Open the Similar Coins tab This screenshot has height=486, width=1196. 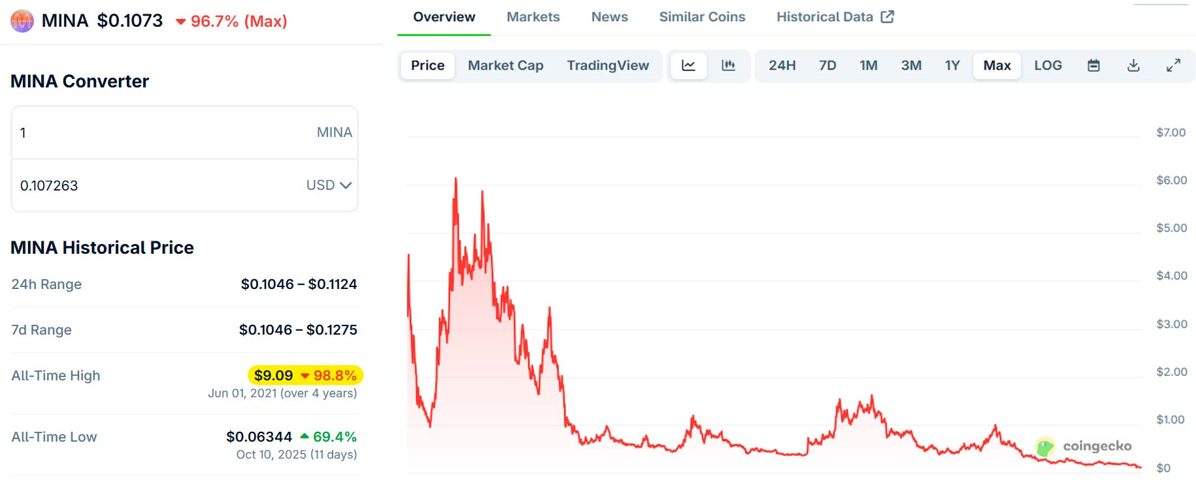[x=702, y=17]
